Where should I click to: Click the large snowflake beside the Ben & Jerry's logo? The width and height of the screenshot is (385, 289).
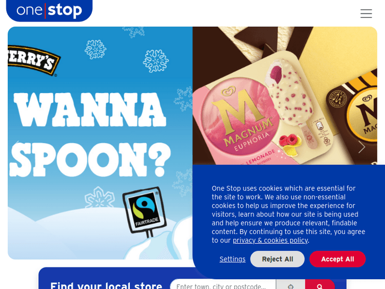95,49
